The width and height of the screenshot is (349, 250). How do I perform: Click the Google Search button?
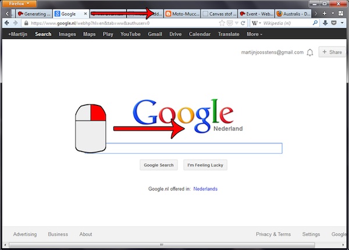(159, 165)
